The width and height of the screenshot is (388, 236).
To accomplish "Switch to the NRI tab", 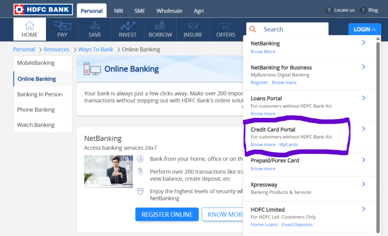I will [119, 11].
